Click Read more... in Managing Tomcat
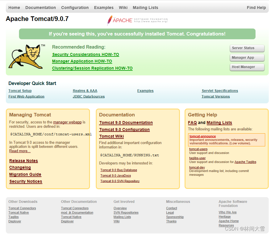This screenshot has height=234, width=269. pos(20,151)
